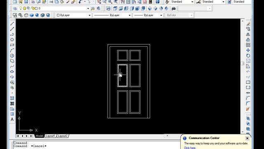The width and height of the screenshot is (264, 149).
Task: Toggle layer 0 freeze sun icon
Action: pos(25,8)
